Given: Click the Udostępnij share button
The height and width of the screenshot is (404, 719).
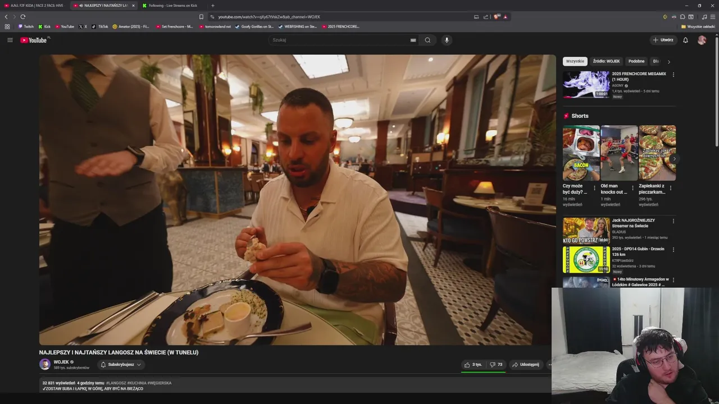Looking at the screenshot, I should pos(525,365).
